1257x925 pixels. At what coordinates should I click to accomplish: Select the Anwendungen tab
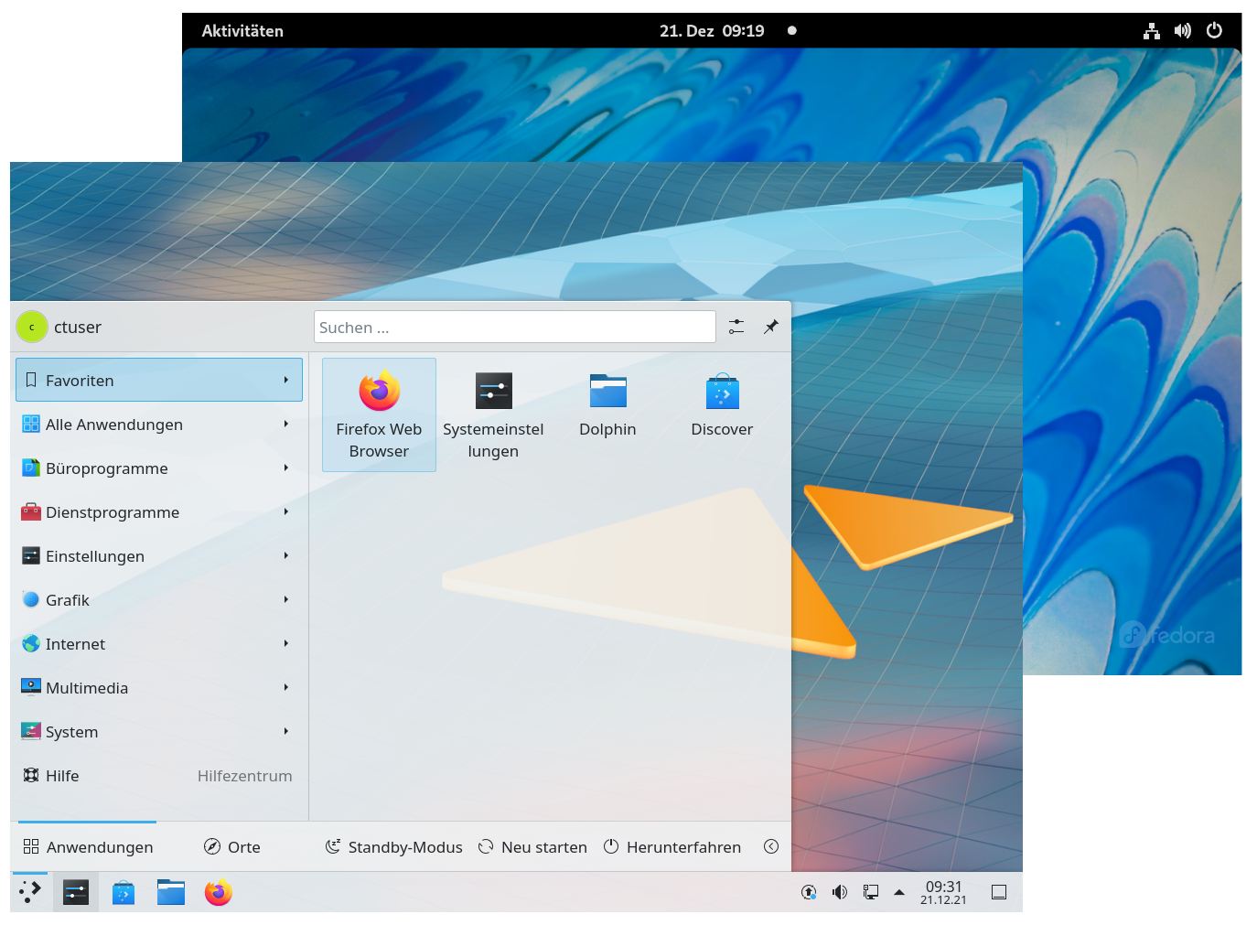pos(89,847)
